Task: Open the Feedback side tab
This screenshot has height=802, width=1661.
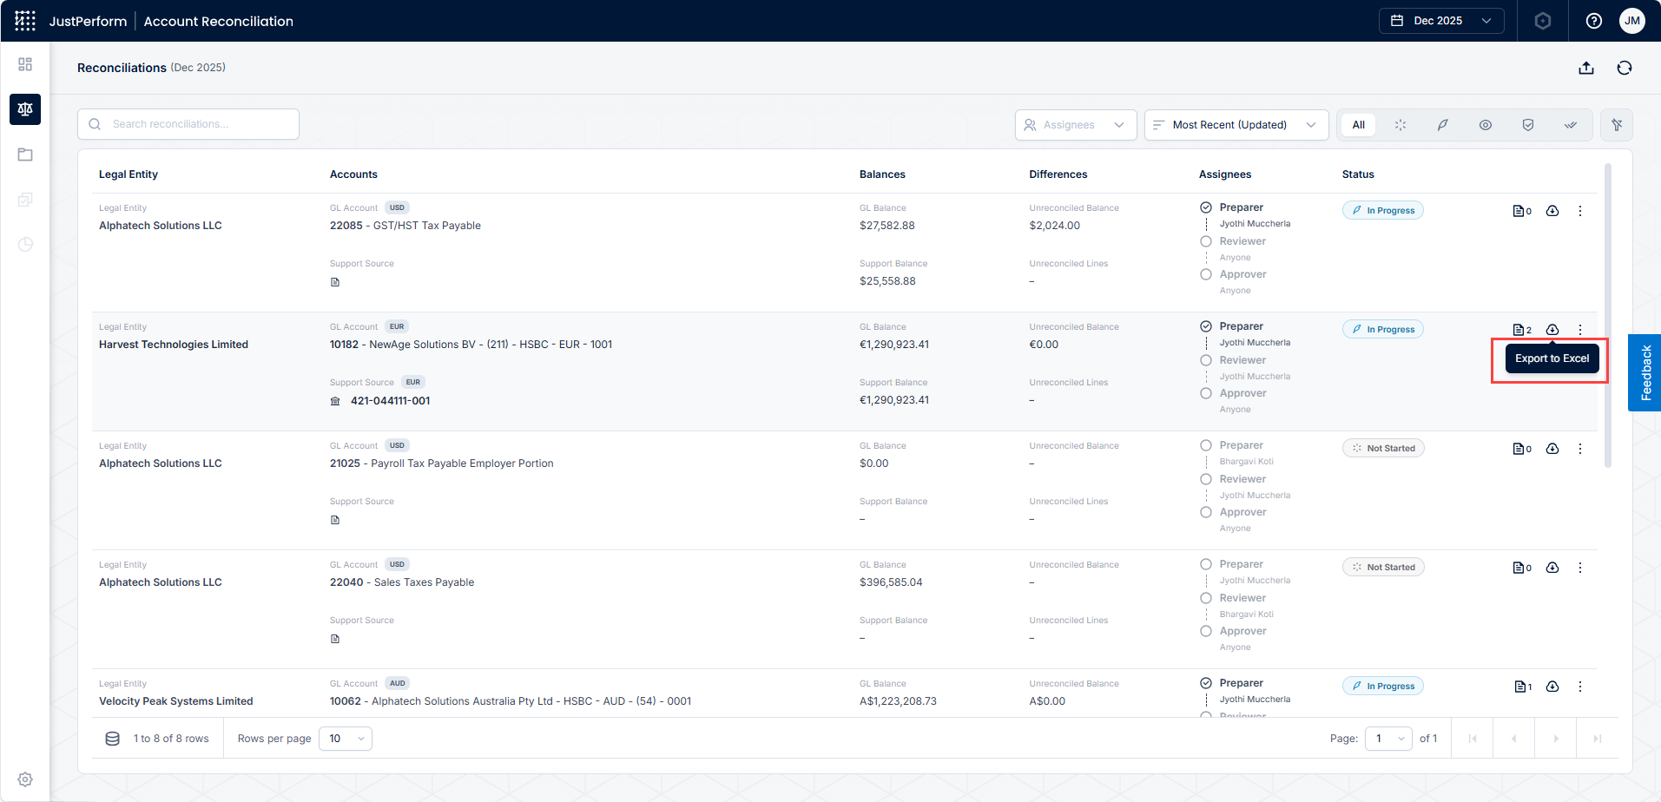Action: tap(1645, 372)
